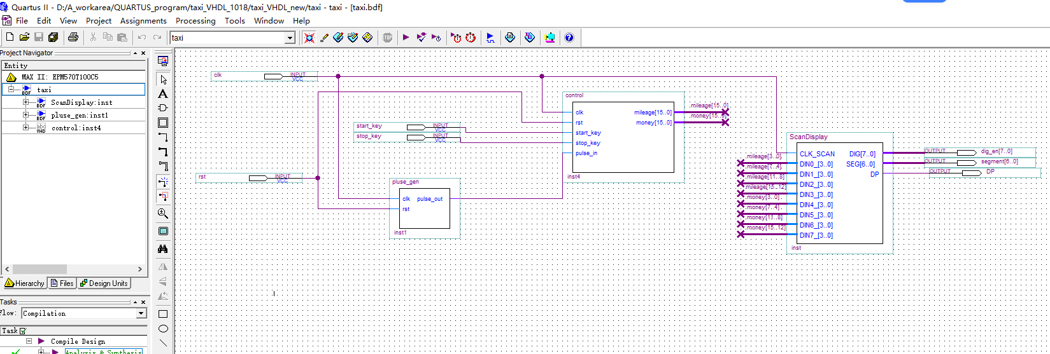Open the TimeQuest red clock icon
The height and width of the screenshot is (354, 1050).
click(471, 37)
